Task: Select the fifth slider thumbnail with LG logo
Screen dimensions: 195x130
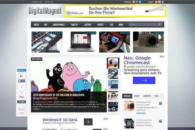Action: point(113,107)
